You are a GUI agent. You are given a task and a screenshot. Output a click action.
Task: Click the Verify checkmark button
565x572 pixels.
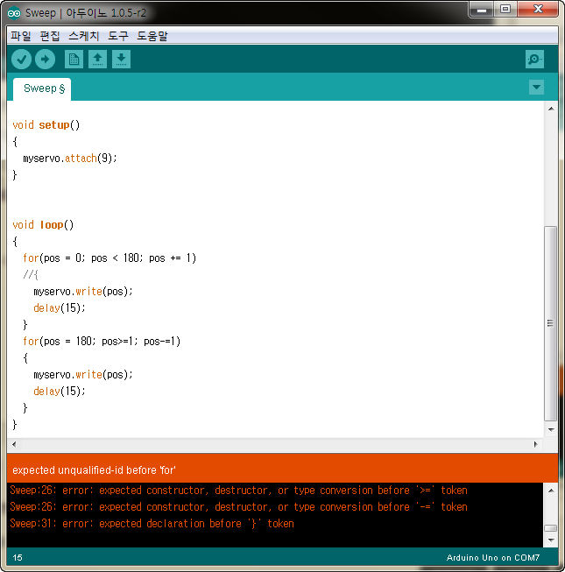[21, 59]
